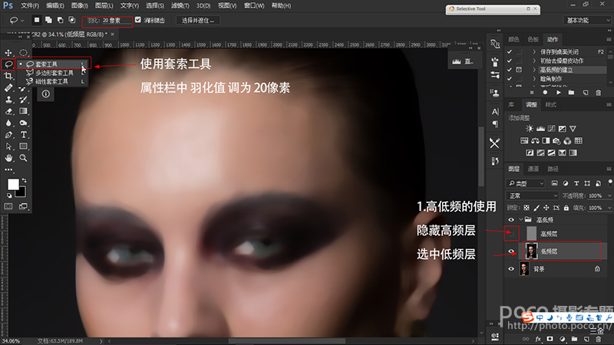Hide the 高低频 layer group
Screen dimensions: 614x345
click(x=511, y=220)
